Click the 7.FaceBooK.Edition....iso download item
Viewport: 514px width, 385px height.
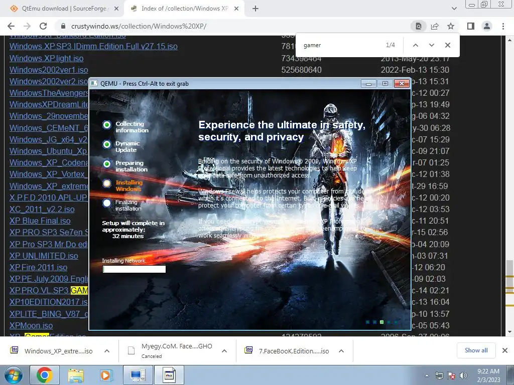(x=288, y=351)
